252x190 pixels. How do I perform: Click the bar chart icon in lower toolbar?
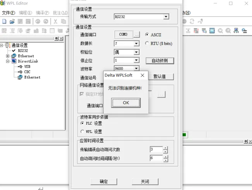36,31
